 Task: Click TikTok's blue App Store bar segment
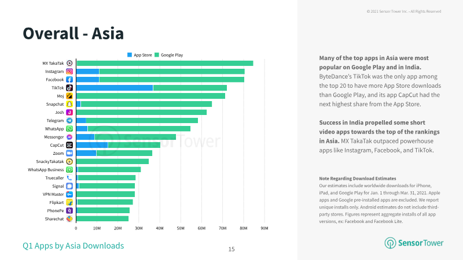(115, 88)
